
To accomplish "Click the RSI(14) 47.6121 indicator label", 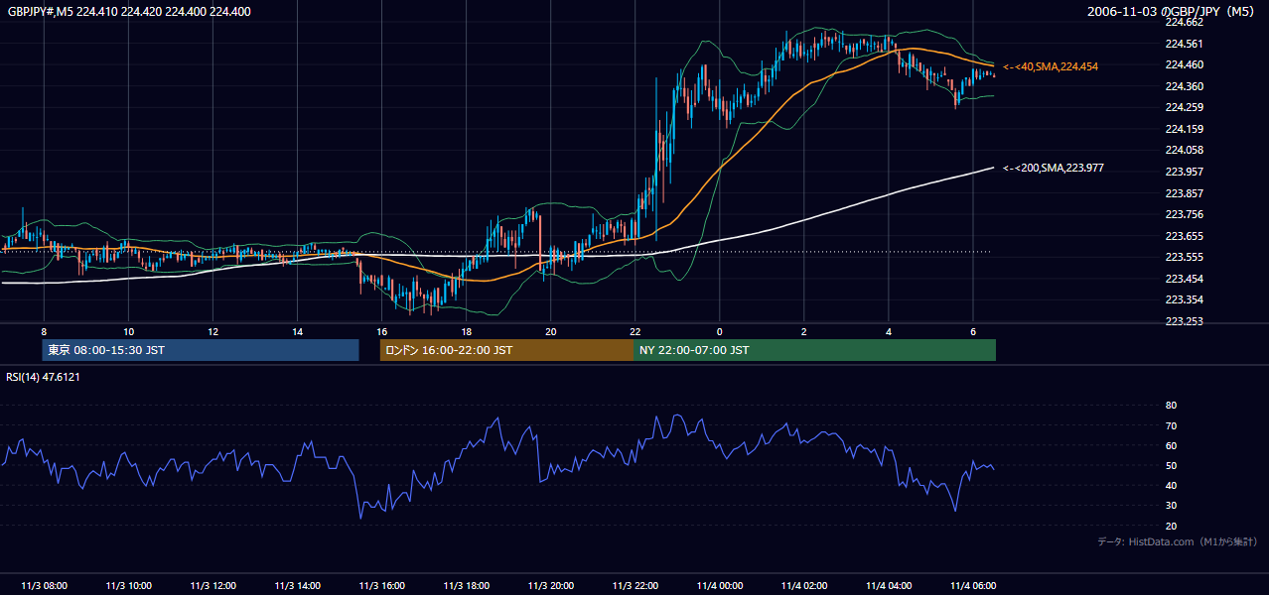I will pyautogui.click(x=44, y=377).
